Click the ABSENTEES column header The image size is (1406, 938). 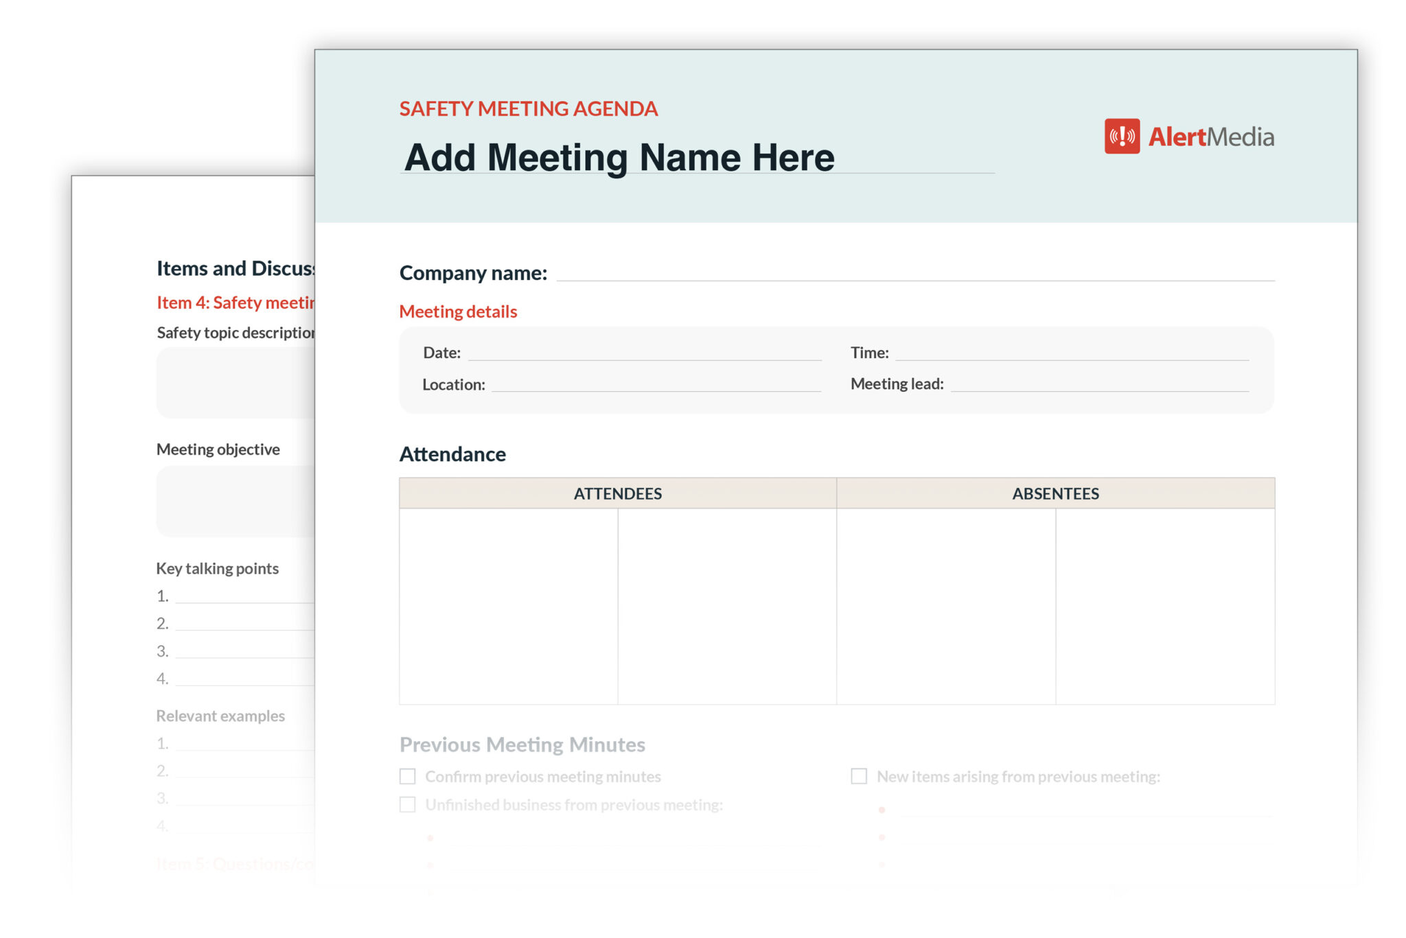(1055, 493)
